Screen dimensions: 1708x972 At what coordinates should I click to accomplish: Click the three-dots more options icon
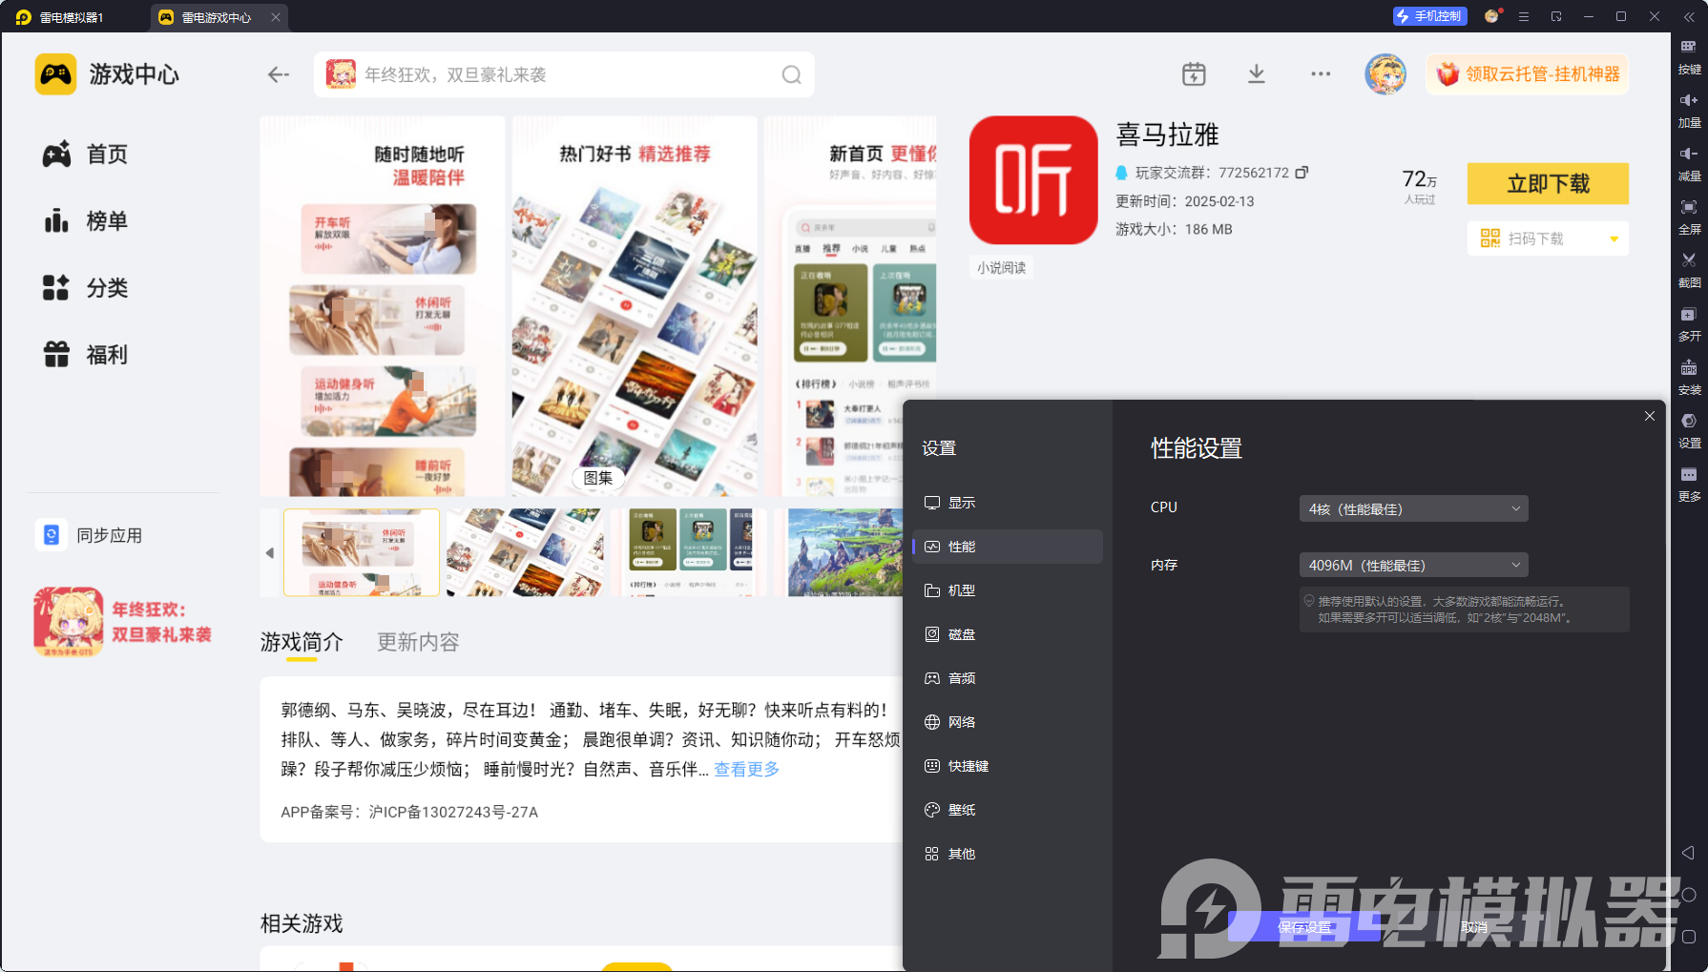1321,74
